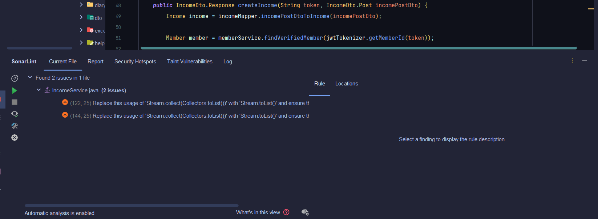The height and width of the screenshot is (219, 598).
Task: Toggle the eye visibility filter for findings
Action: click(x=15, y=114)
